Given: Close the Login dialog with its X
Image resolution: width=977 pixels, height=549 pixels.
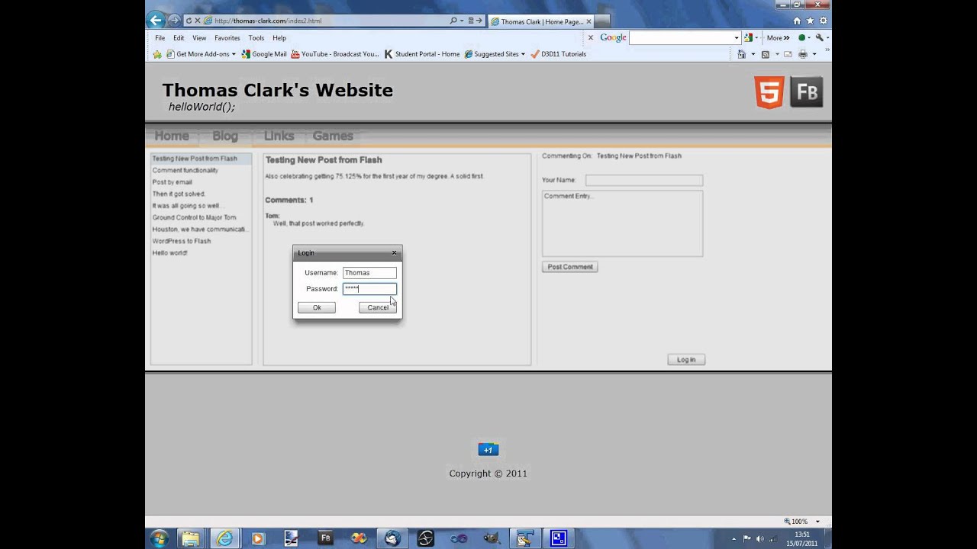Looking at the screenshot, I should [x=394, y=253].
